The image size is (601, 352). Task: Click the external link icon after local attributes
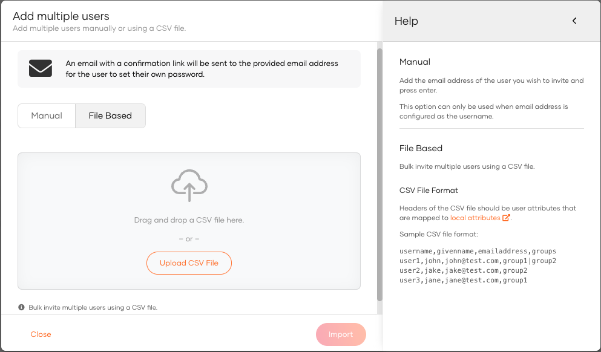[x=506, y=218]
